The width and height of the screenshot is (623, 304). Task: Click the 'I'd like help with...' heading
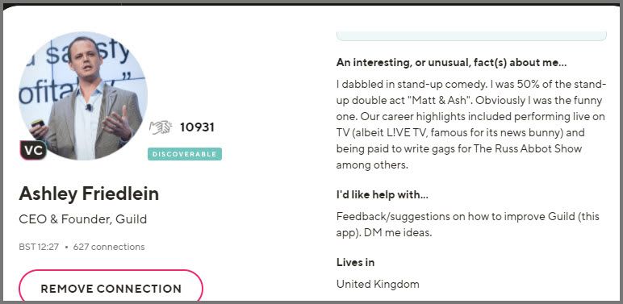pos(383,195)
